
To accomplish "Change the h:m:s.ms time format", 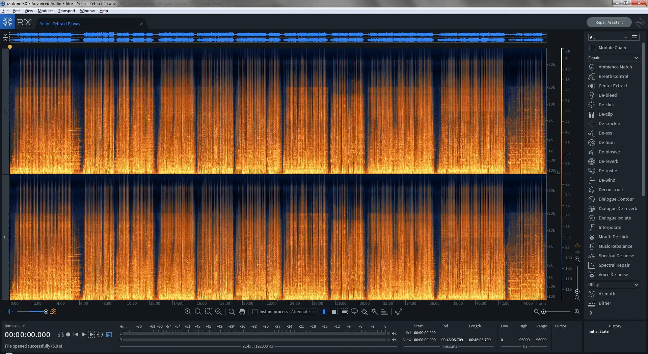I will click(15, 326).
